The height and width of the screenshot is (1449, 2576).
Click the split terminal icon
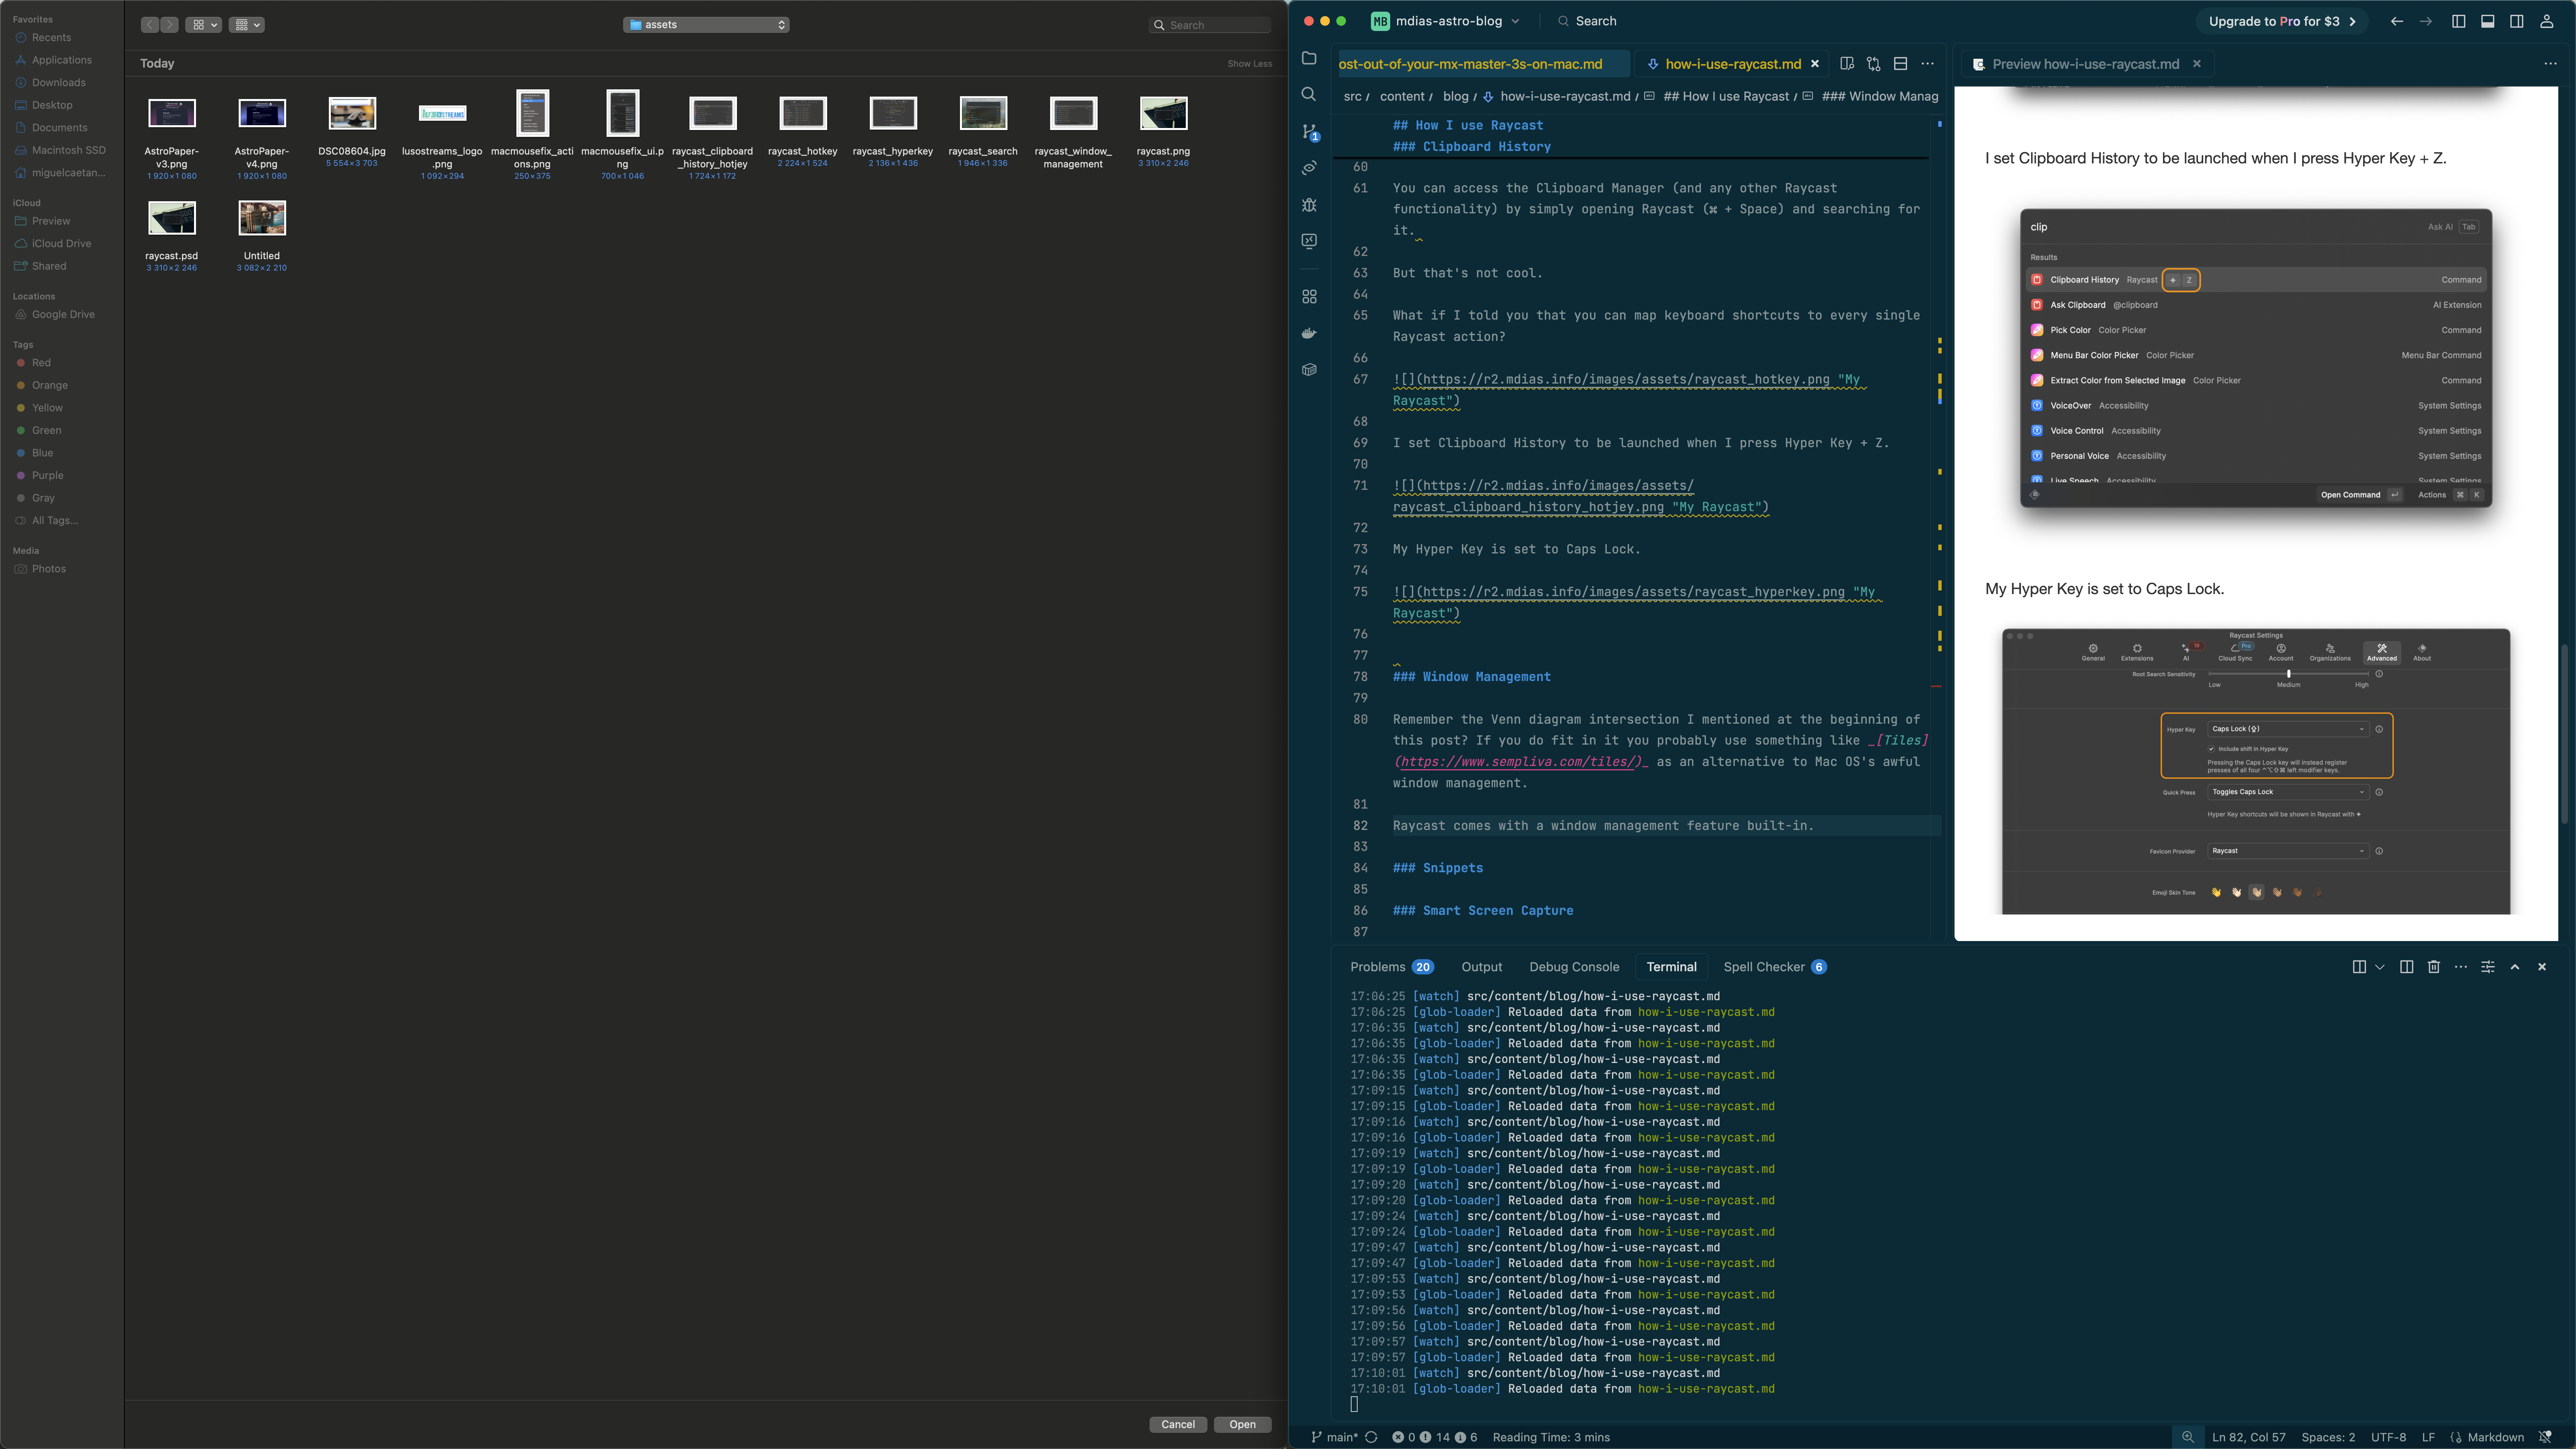(2407, 967)
